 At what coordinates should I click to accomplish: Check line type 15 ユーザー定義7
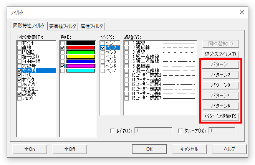[126, 98]
